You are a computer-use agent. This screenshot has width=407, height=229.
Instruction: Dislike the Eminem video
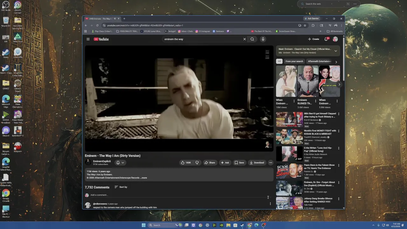(197, 163)
